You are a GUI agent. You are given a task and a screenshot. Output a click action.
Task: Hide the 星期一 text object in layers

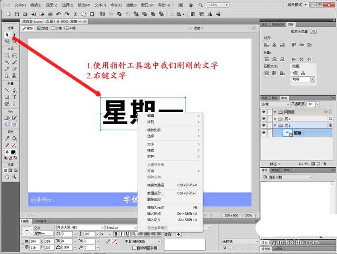click(x=264, y=132)
